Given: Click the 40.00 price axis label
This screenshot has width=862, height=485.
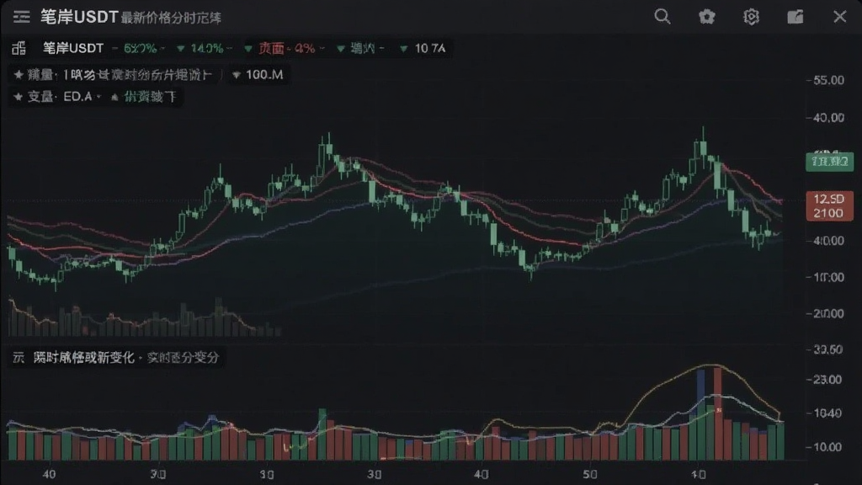Looking at the screenshot, I should pyautogui.click(x=828, y=118).
